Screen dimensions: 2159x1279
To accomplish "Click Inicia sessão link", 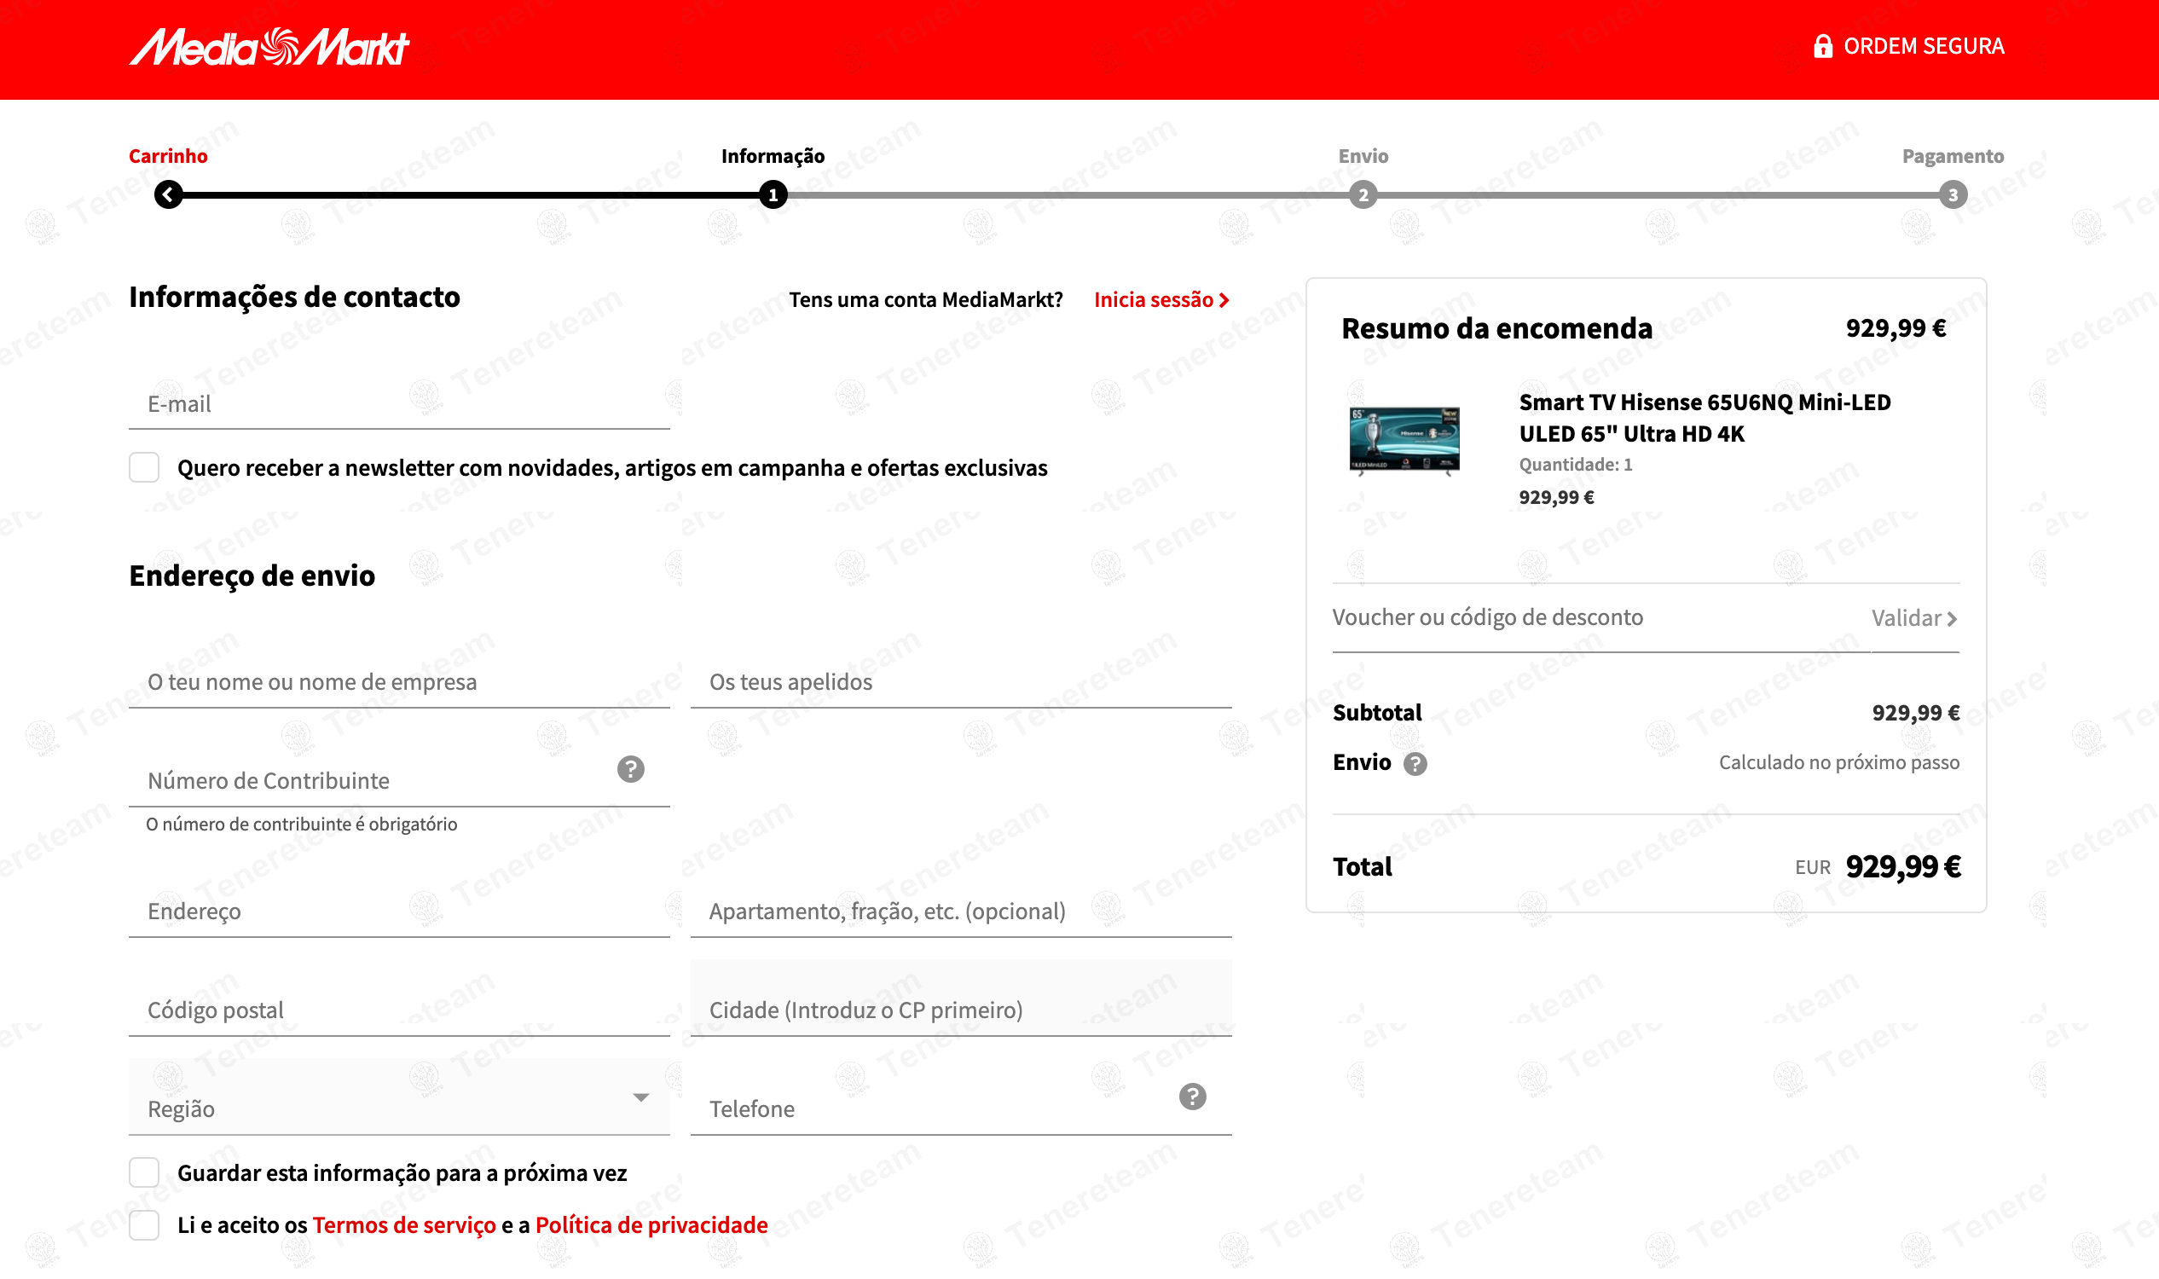I will click(1161, 299).
